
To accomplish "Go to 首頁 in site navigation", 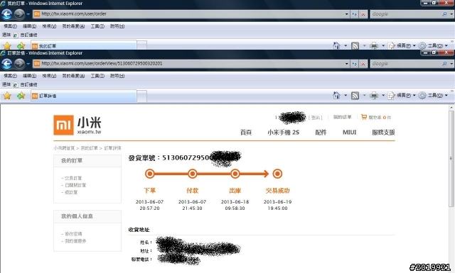I will point(246,133).
